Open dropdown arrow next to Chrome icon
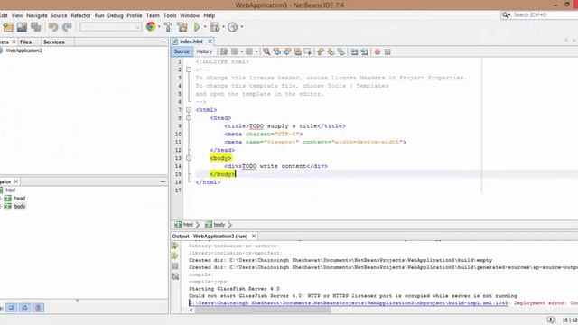Viewport: 578px width, 325px height. click(159, 27)
